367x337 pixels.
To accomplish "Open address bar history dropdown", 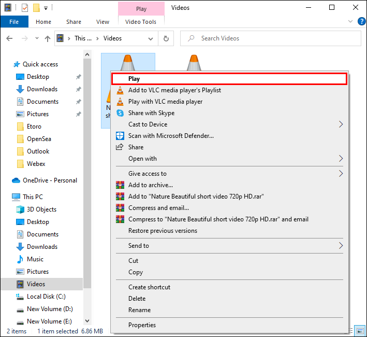I will click(x=151, y=39).
